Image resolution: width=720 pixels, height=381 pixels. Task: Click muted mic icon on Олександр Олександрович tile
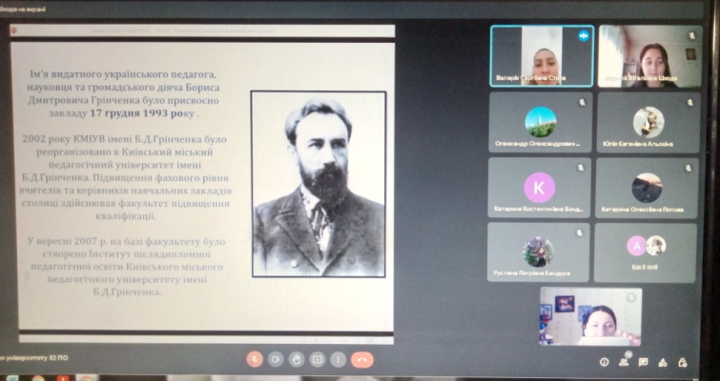coord(582,102)
